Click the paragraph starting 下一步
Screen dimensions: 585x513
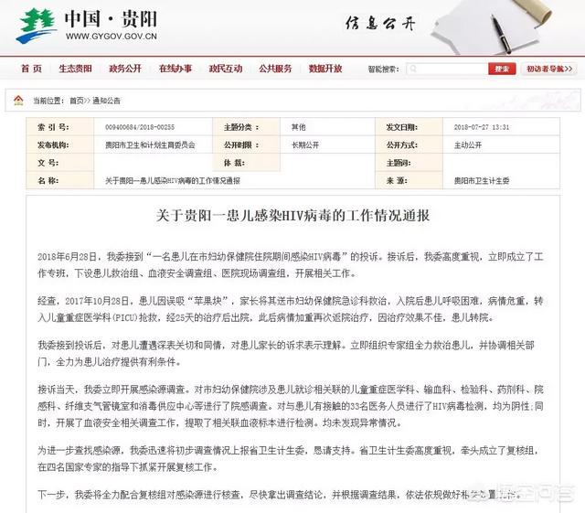[278, 495]
